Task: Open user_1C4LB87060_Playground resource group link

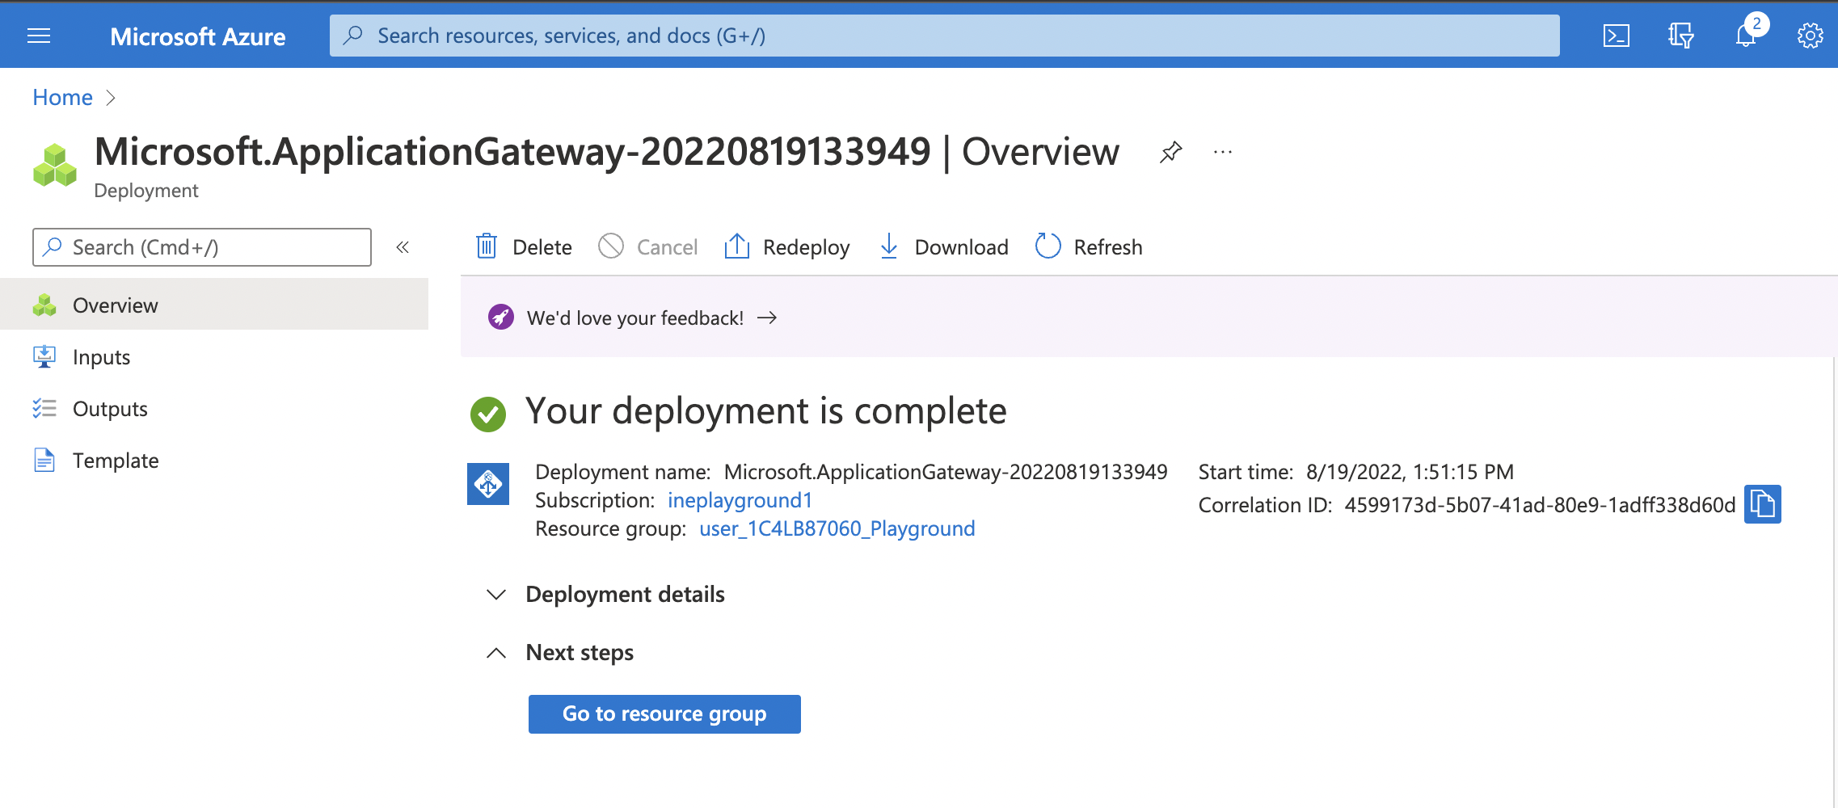Action: pos(837,528)
